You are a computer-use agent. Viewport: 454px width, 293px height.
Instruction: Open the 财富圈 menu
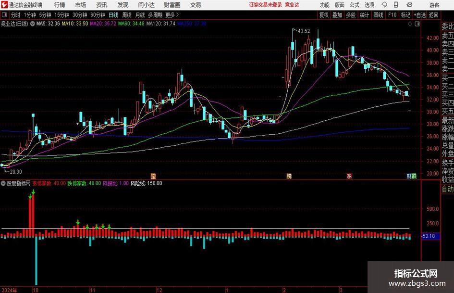click(x=172, y=5)
